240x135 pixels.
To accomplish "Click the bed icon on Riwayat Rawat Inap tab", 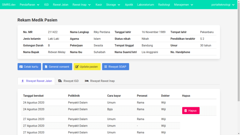I will (x=87, y=81).
